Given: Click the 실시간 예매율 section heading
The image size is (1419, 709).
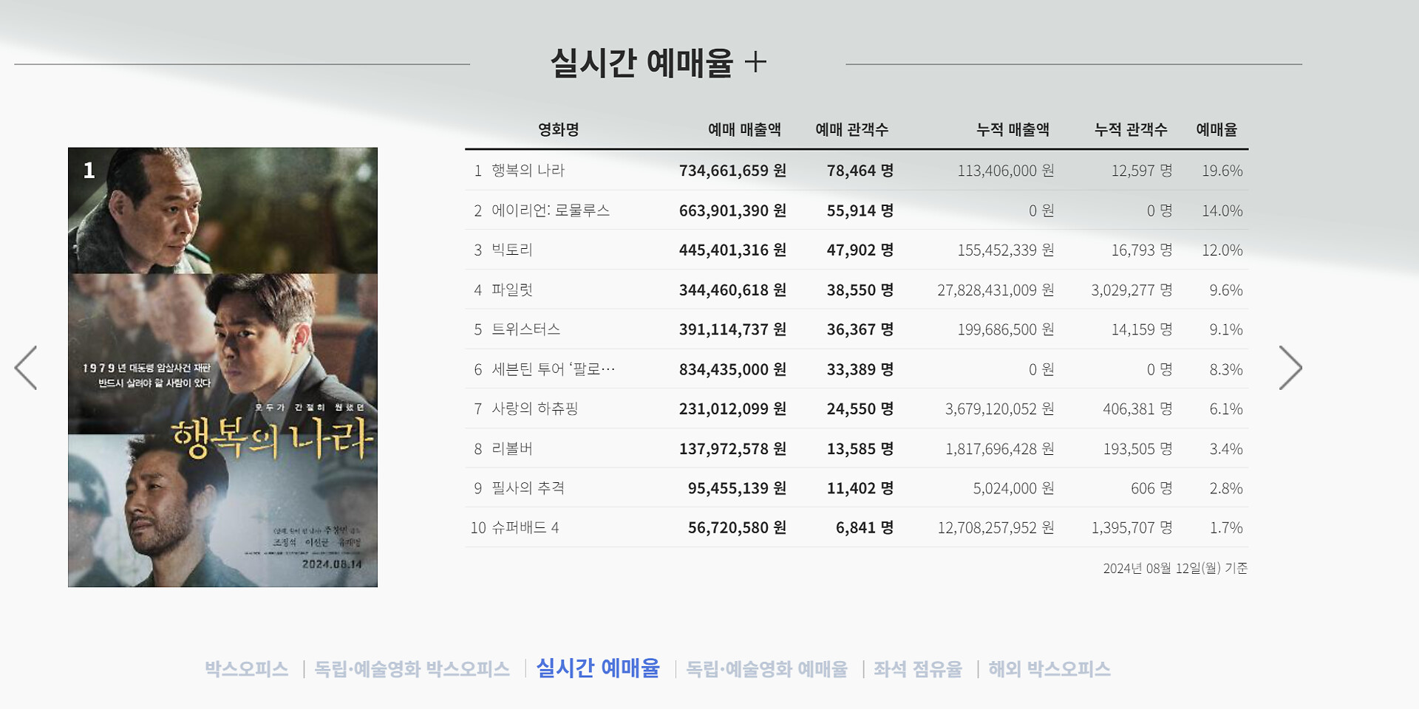Looking at the screenshot, I should click(642, 63).
